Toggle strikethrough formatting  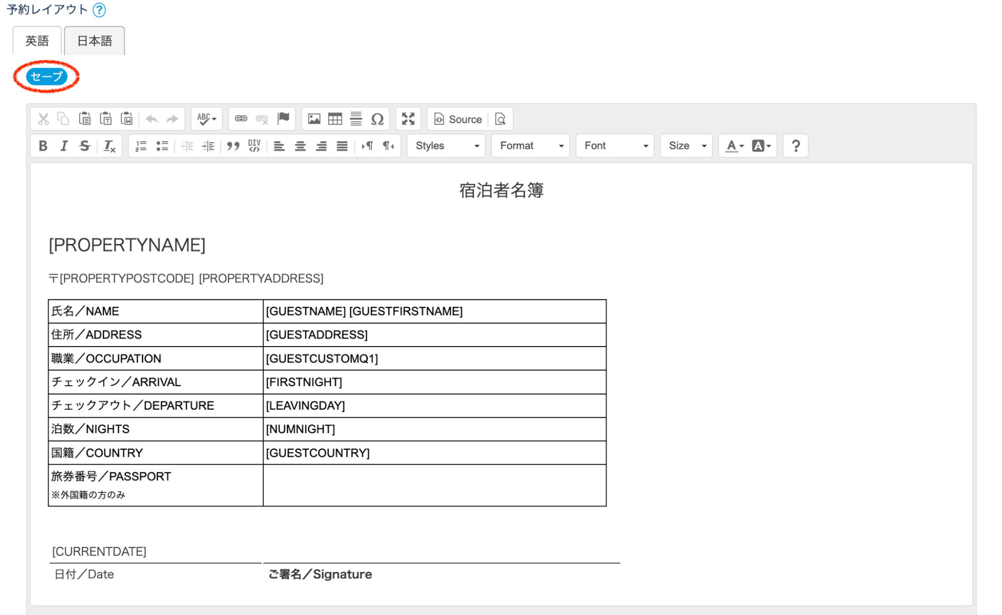click(x=85, y=146)
